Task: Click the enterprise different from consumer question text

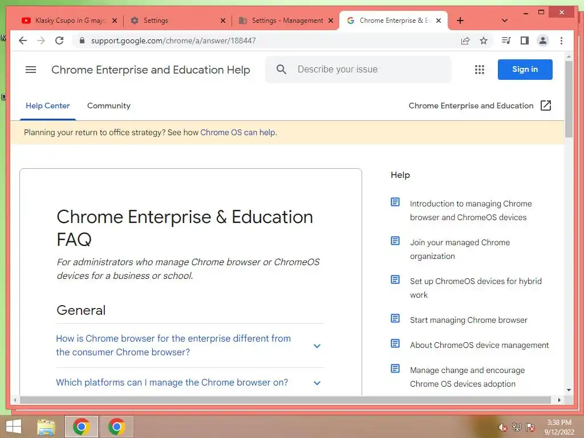Action: pyautogui.click(x=173, y=345)
